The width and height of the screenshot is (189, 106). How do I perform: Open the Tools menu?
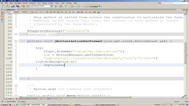tap(63, 3)
